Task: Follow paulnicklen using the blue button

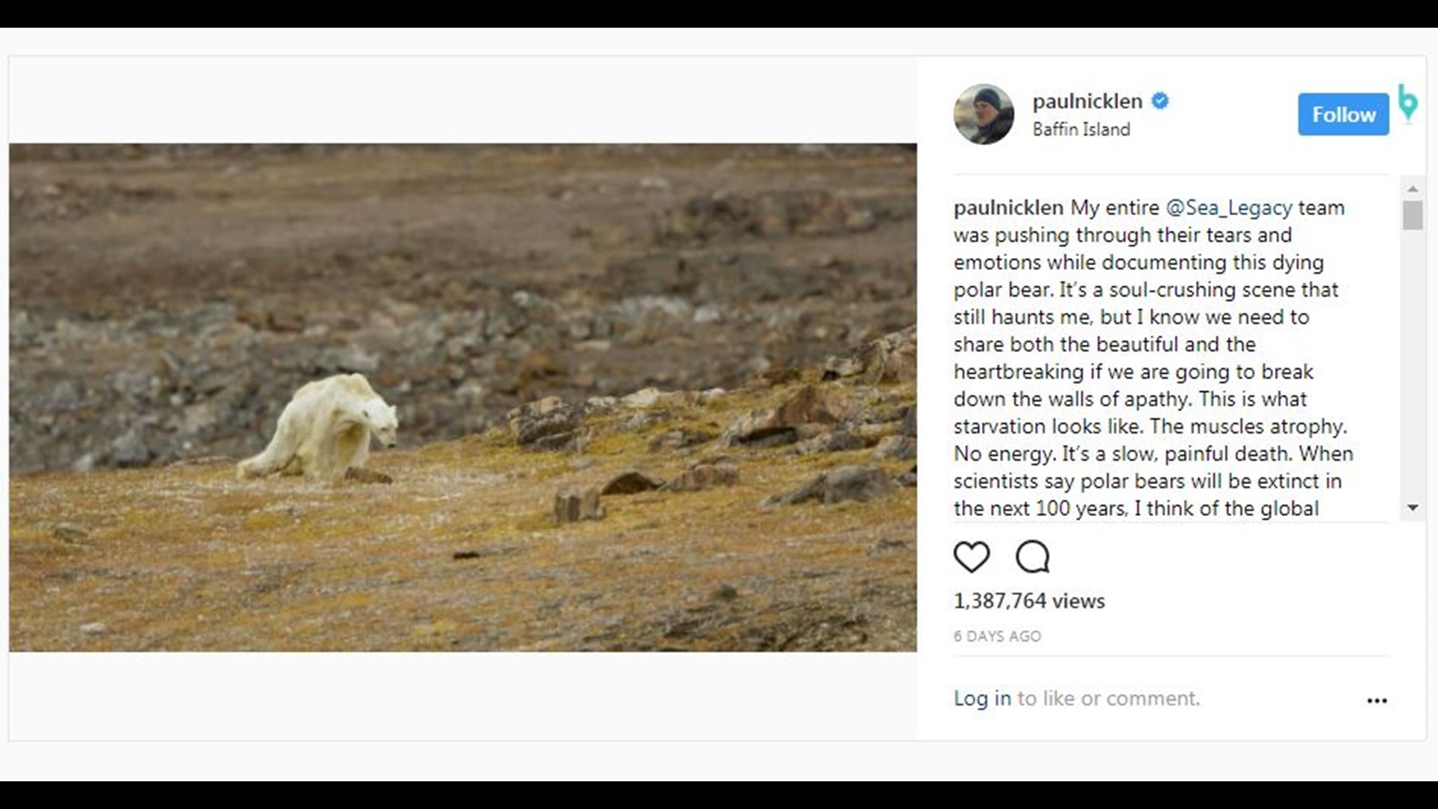Action: point(1343,114)
